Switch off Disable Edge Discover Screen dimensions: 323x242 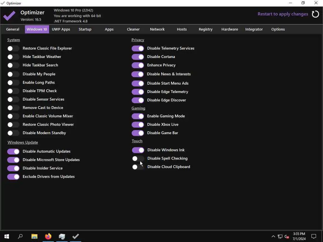click(138, 100)
